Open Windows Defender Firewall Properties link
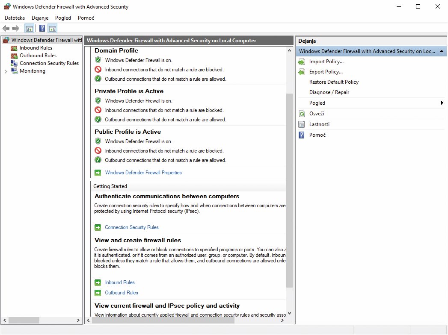This screenshot has width=448, height=335. [143, 173]
